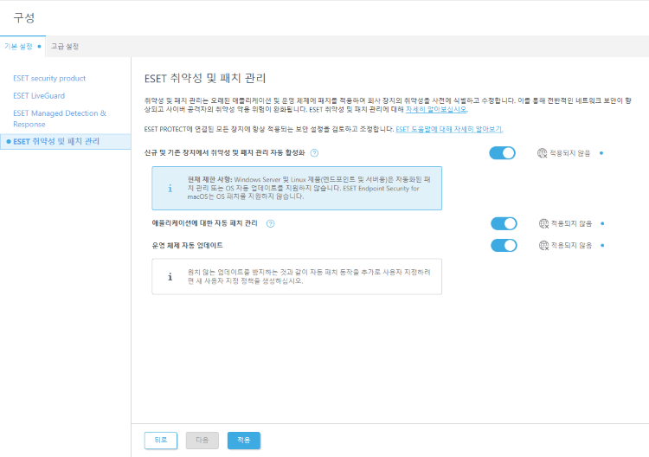Click the 구성 page title

coord(24,18)
